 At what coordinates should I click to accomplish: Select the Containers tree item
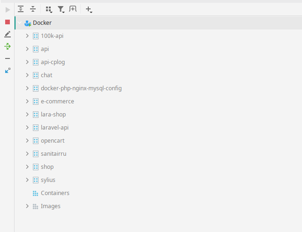(55, 193)
